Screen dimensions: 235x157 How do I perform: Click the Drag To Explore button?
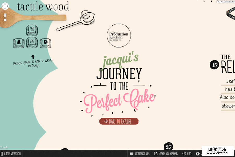(x=119, y=121)
